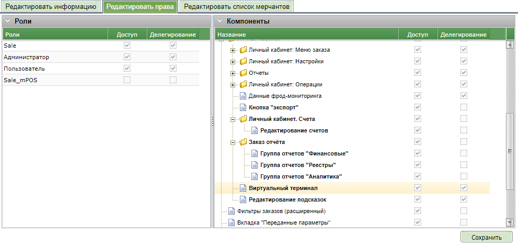Viewport: 518px width, 245px height.
Task: Click document icon of Редактирование счетов
Action: click(x=255, y=130)
